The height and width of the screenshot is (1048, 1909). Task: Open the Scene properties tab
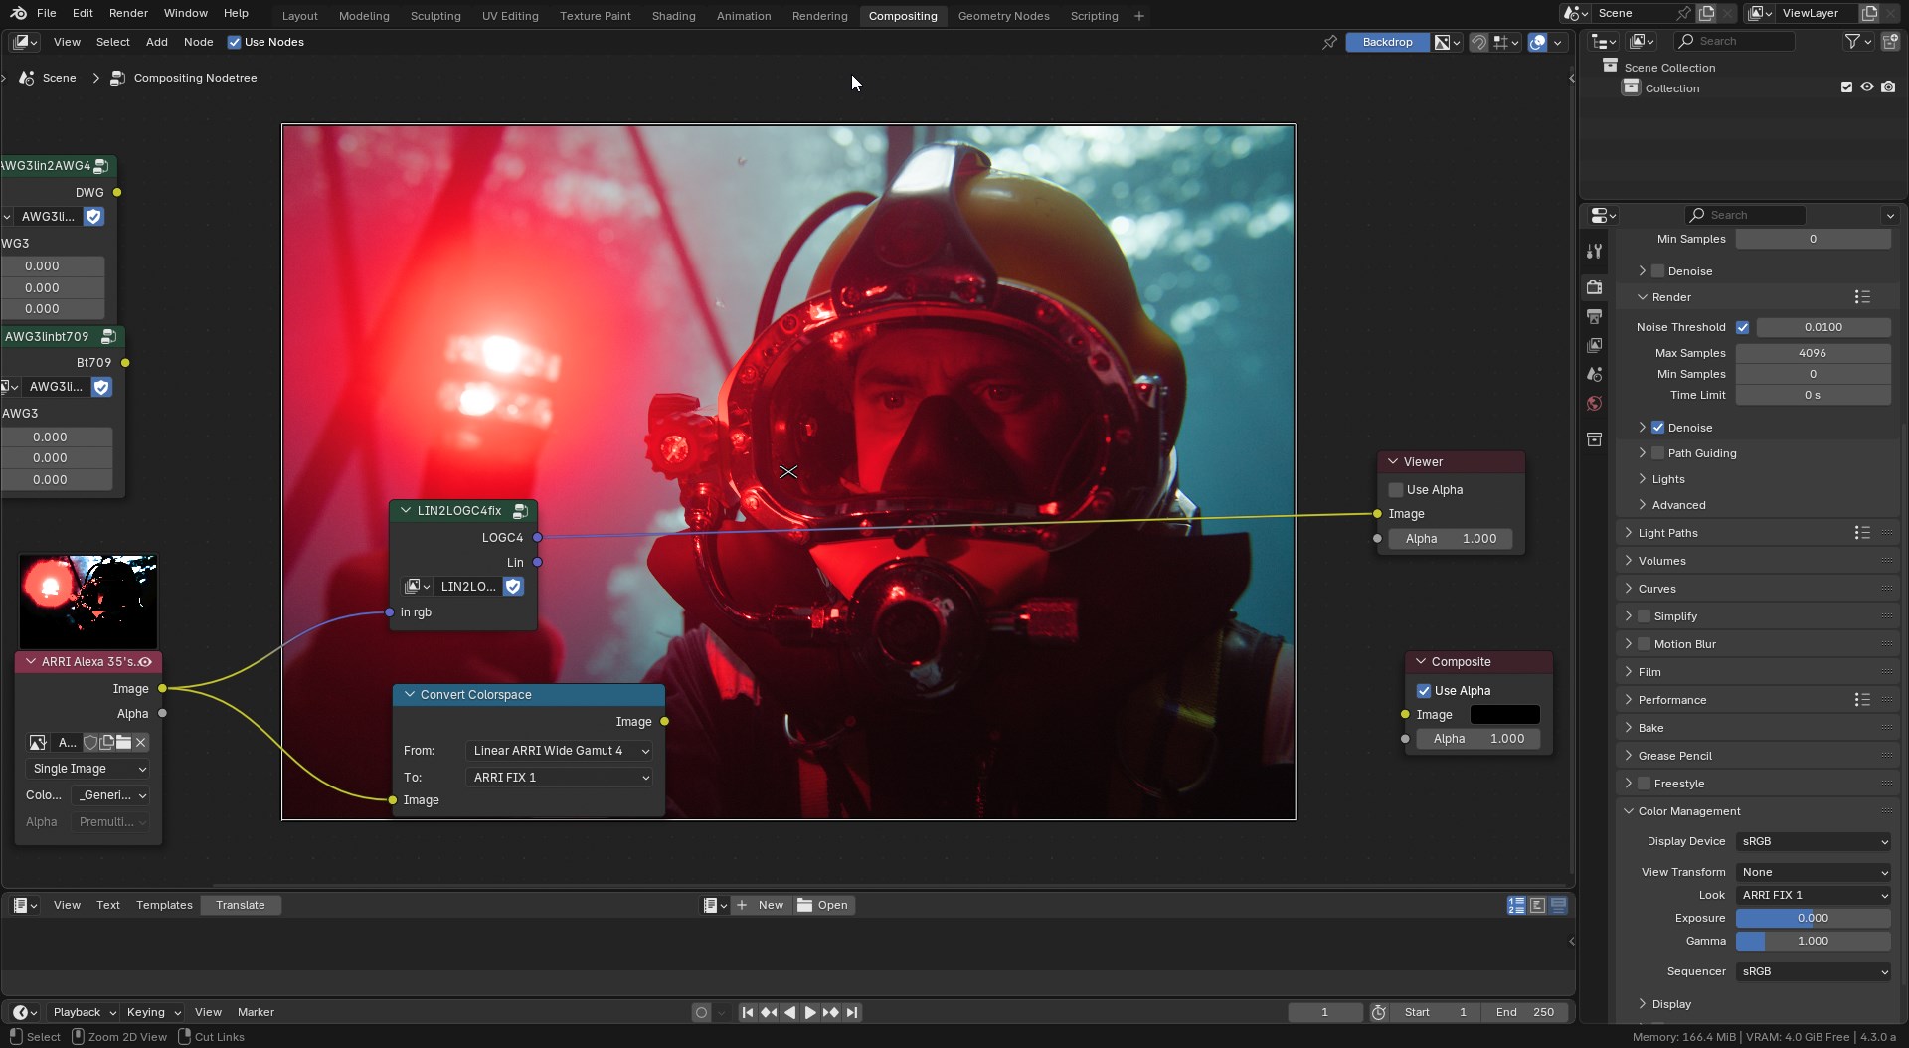coord(1595,375)
